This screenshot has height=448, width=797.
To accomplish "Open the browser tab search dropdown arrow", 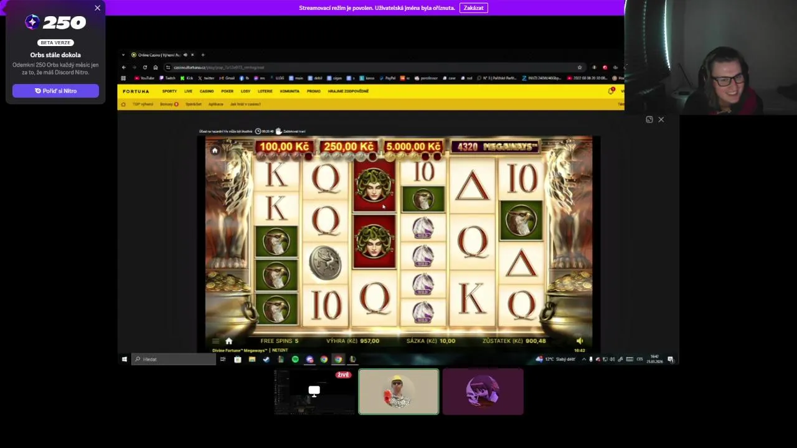I will pyautogui.click(x=123, y=55).
